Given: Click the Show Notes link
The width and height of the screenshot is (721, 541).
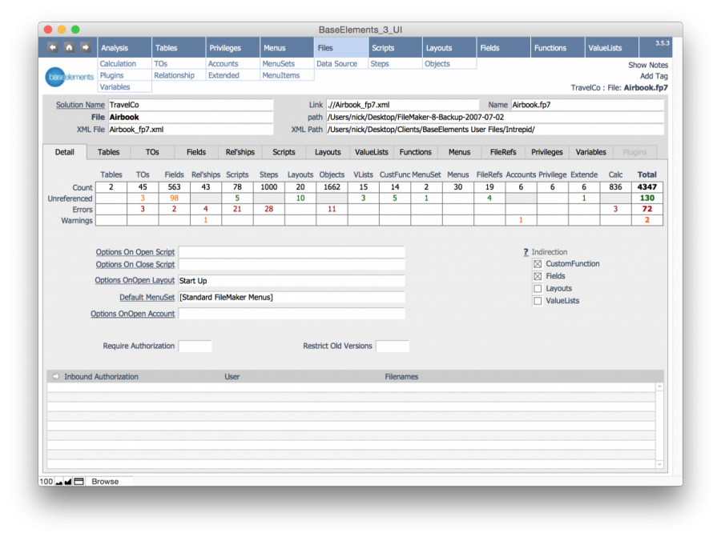Looking at the screenshot, I should coord(647,66).
